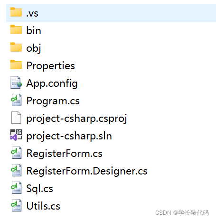The width and height of the screenshot is (216, 220).
Task: Click the bin folder icon
Action: (16, 29)
